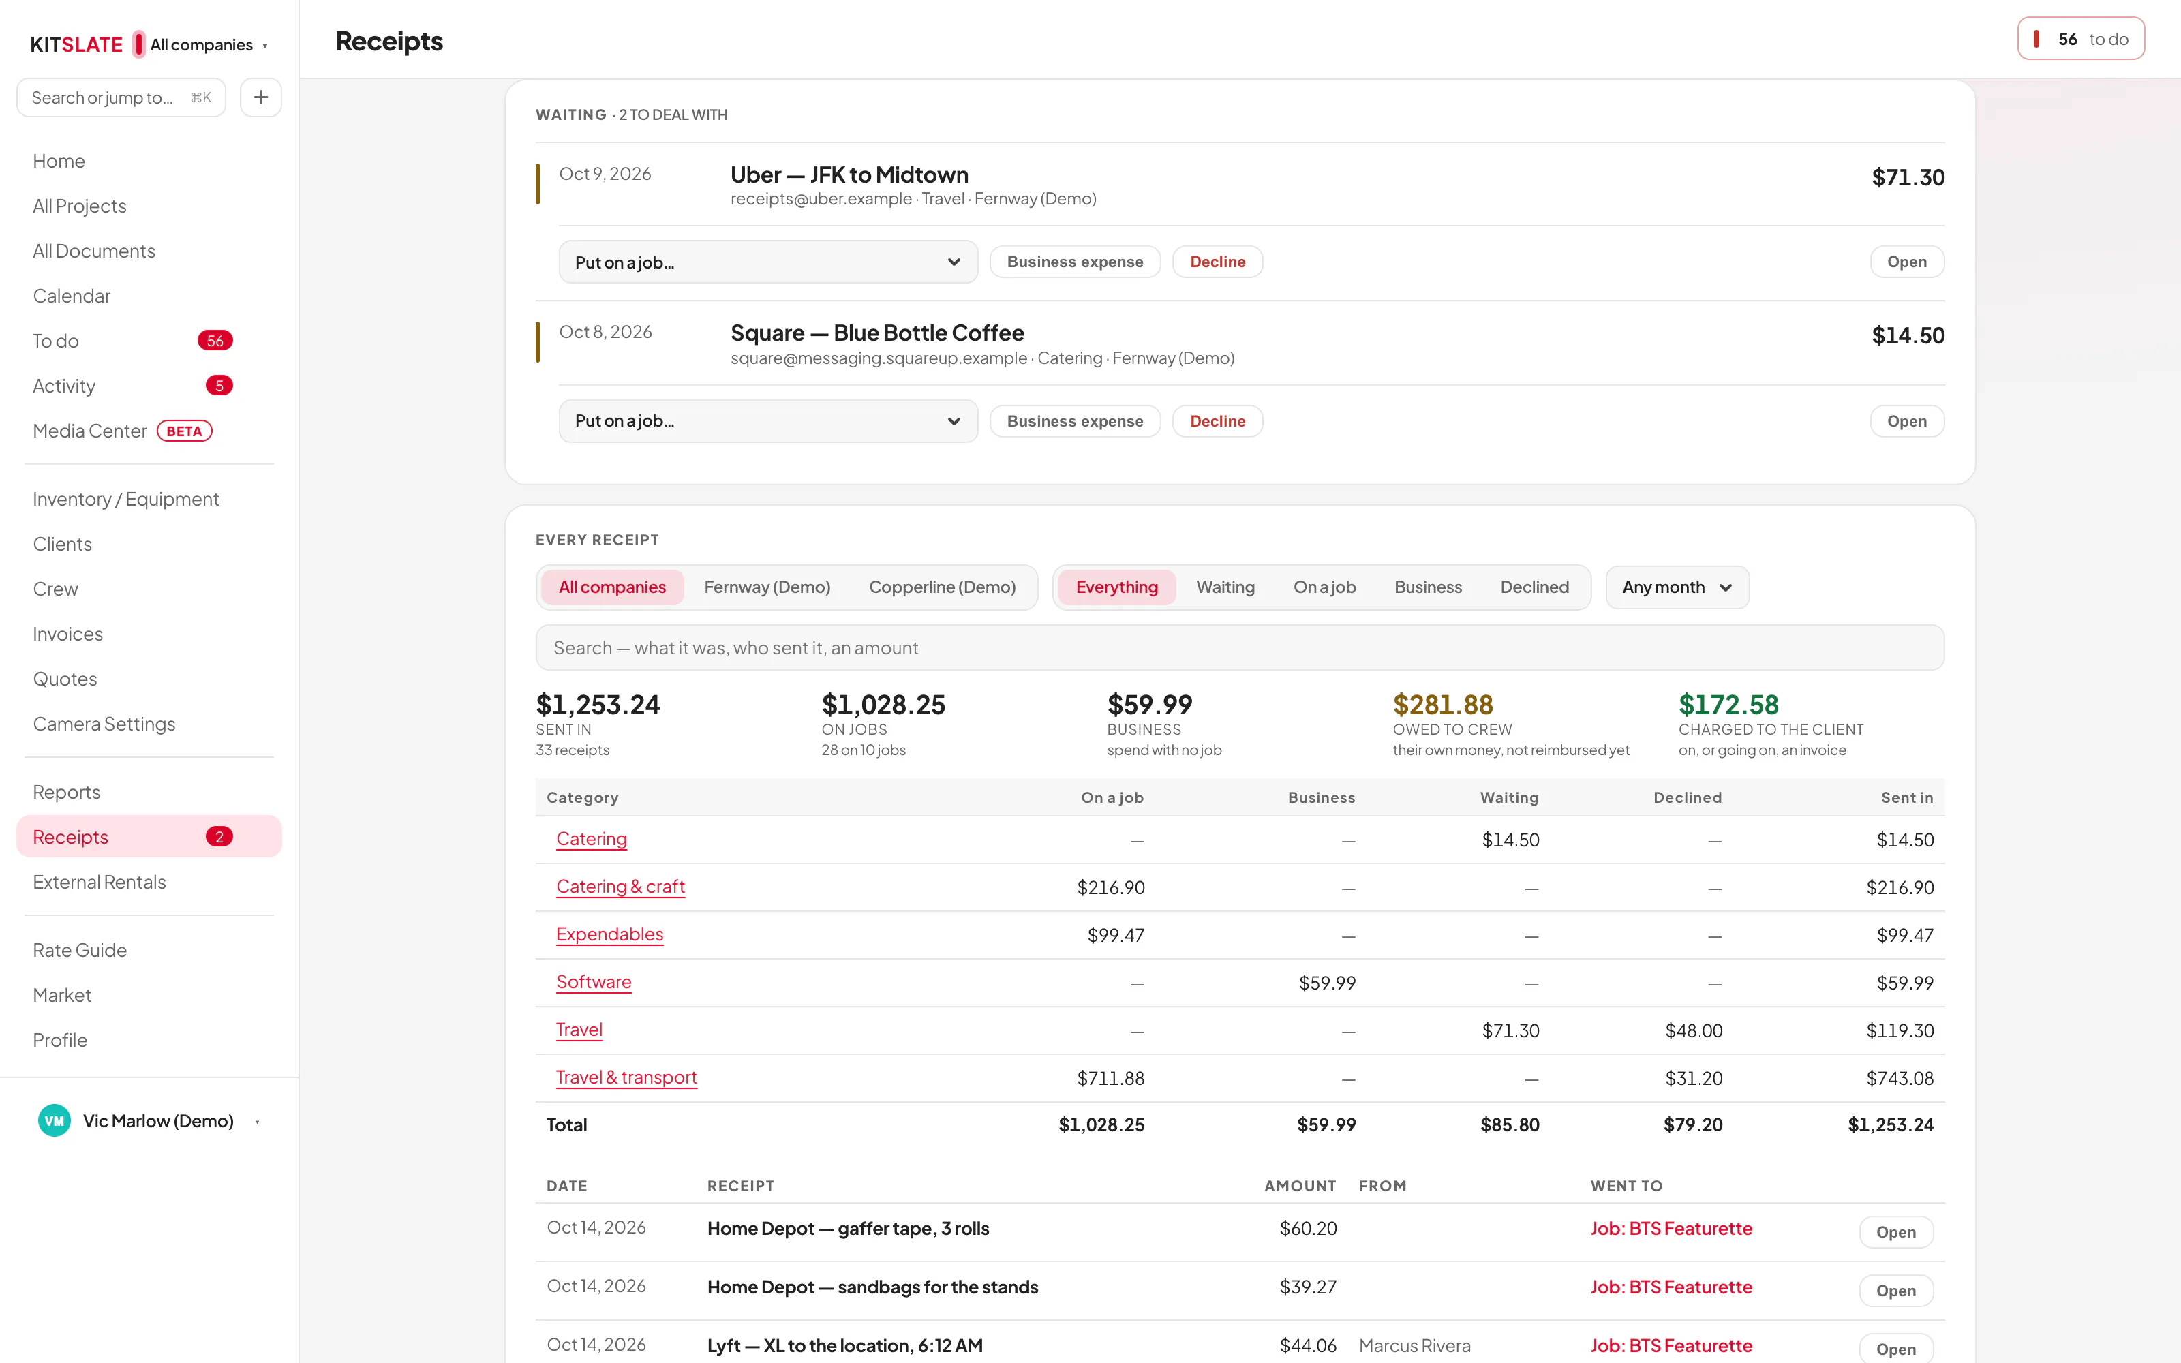Navigate to Invoices
Viewport: 2181px width, 1363px height.
tap(149, 634)
